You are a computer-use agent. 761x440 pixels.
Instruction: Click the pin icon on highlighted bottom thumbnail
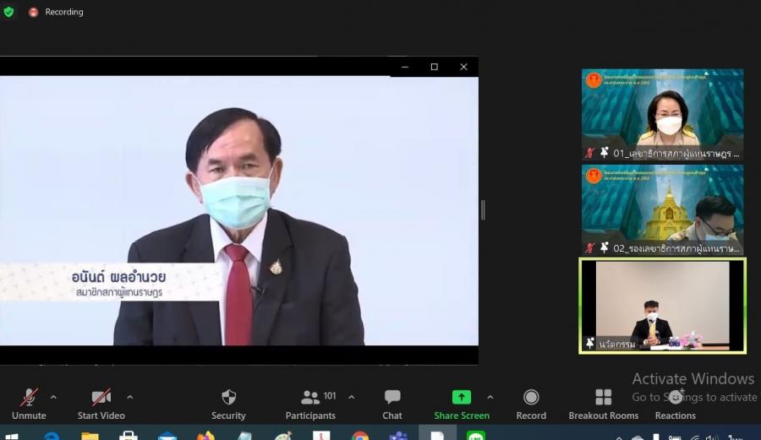click(590, 344)
